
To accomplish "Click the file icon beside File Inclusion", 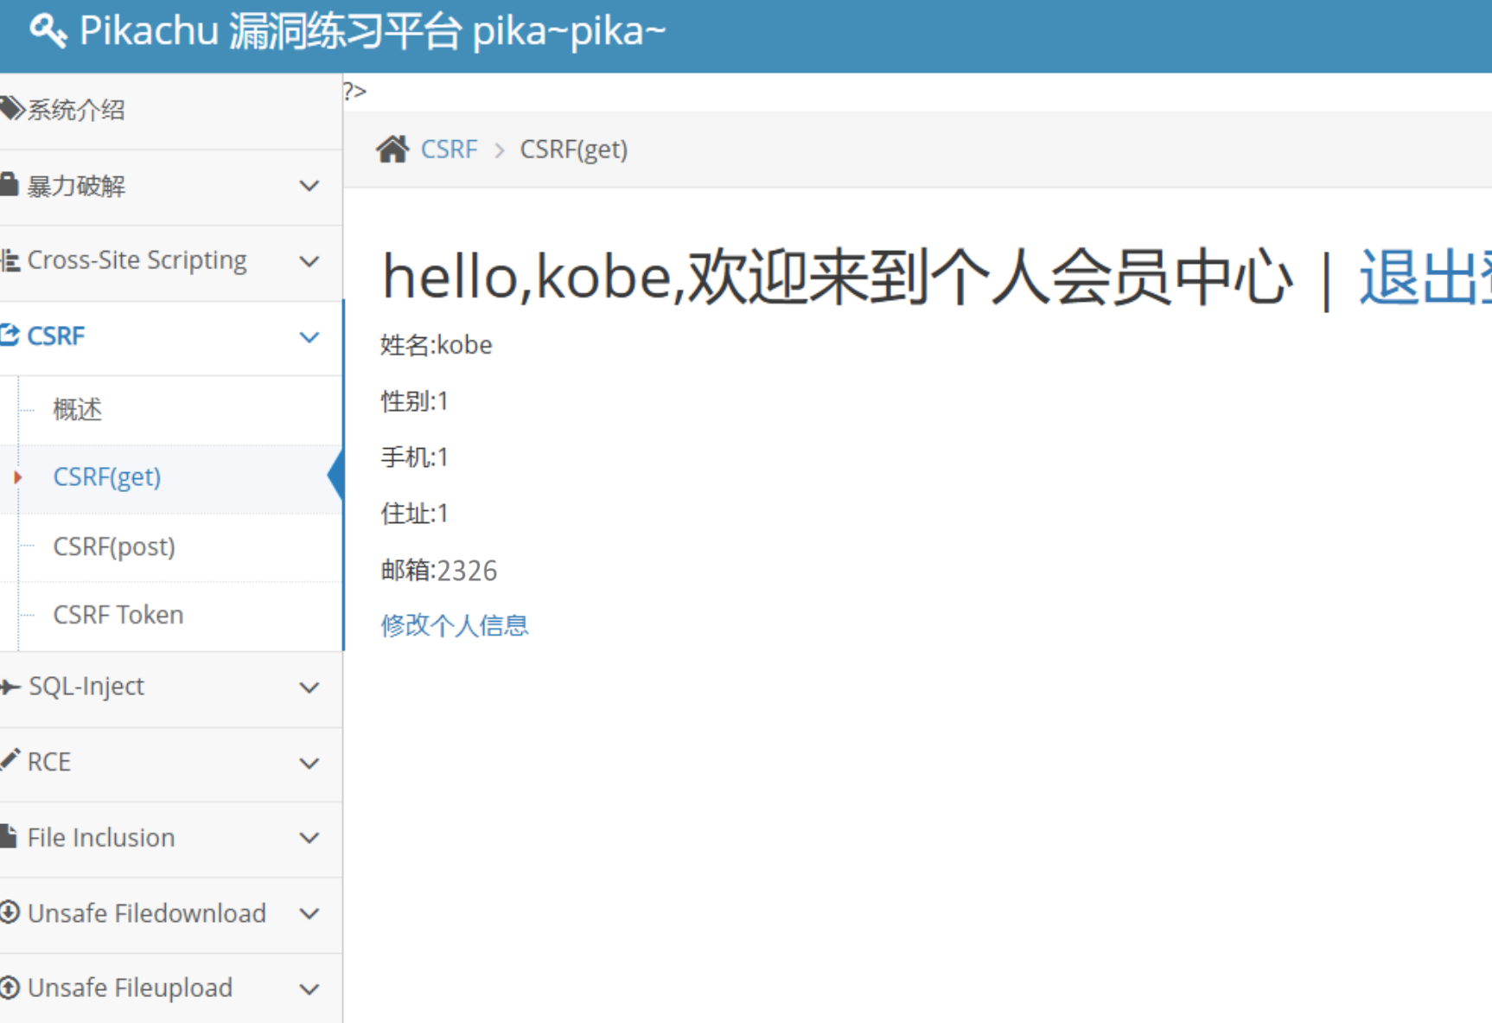I will 10,836.
